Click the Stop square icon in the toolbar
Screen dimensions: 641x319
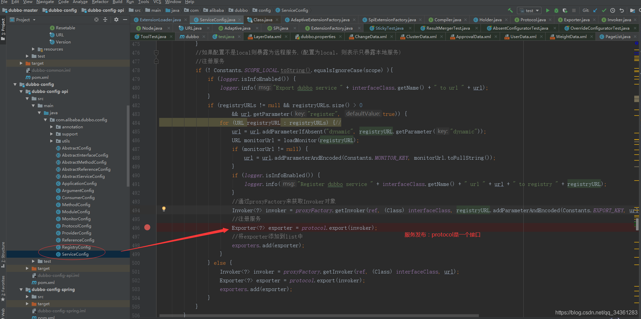point(574,10)
